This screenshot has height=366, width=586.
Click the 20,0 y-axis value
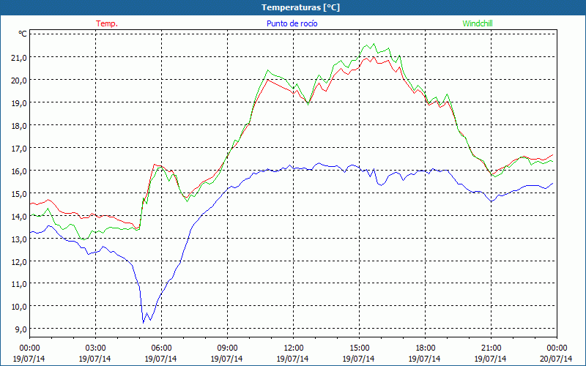click(x=20, y=80)
